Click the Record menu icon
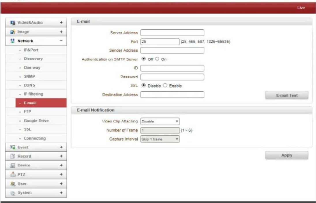Viewport: 316px width, 203px height. click(x=13, y=156)
